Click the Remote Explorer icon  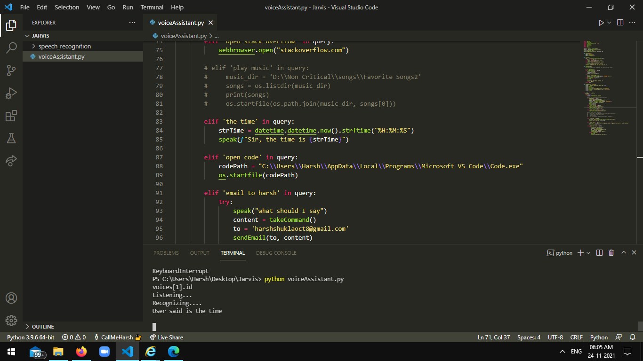(11, 161)
